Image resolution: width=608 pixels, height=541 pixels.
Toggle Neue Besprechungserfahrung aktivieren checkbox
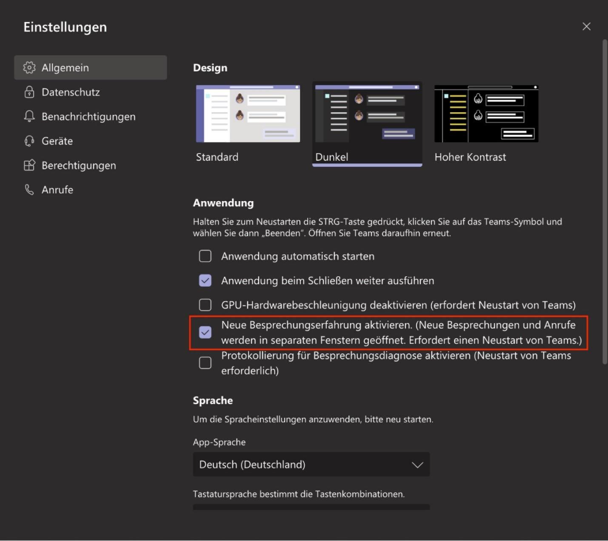click(x=205, y=332)
